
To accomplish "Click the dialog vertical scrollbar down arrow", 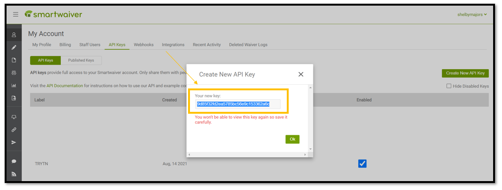I will point(310,150).
